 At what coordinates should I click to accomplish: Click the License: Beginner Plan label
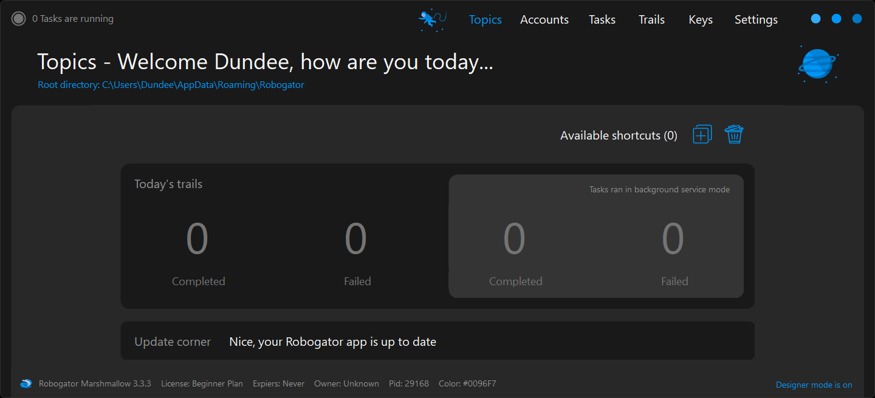(202, 383)
